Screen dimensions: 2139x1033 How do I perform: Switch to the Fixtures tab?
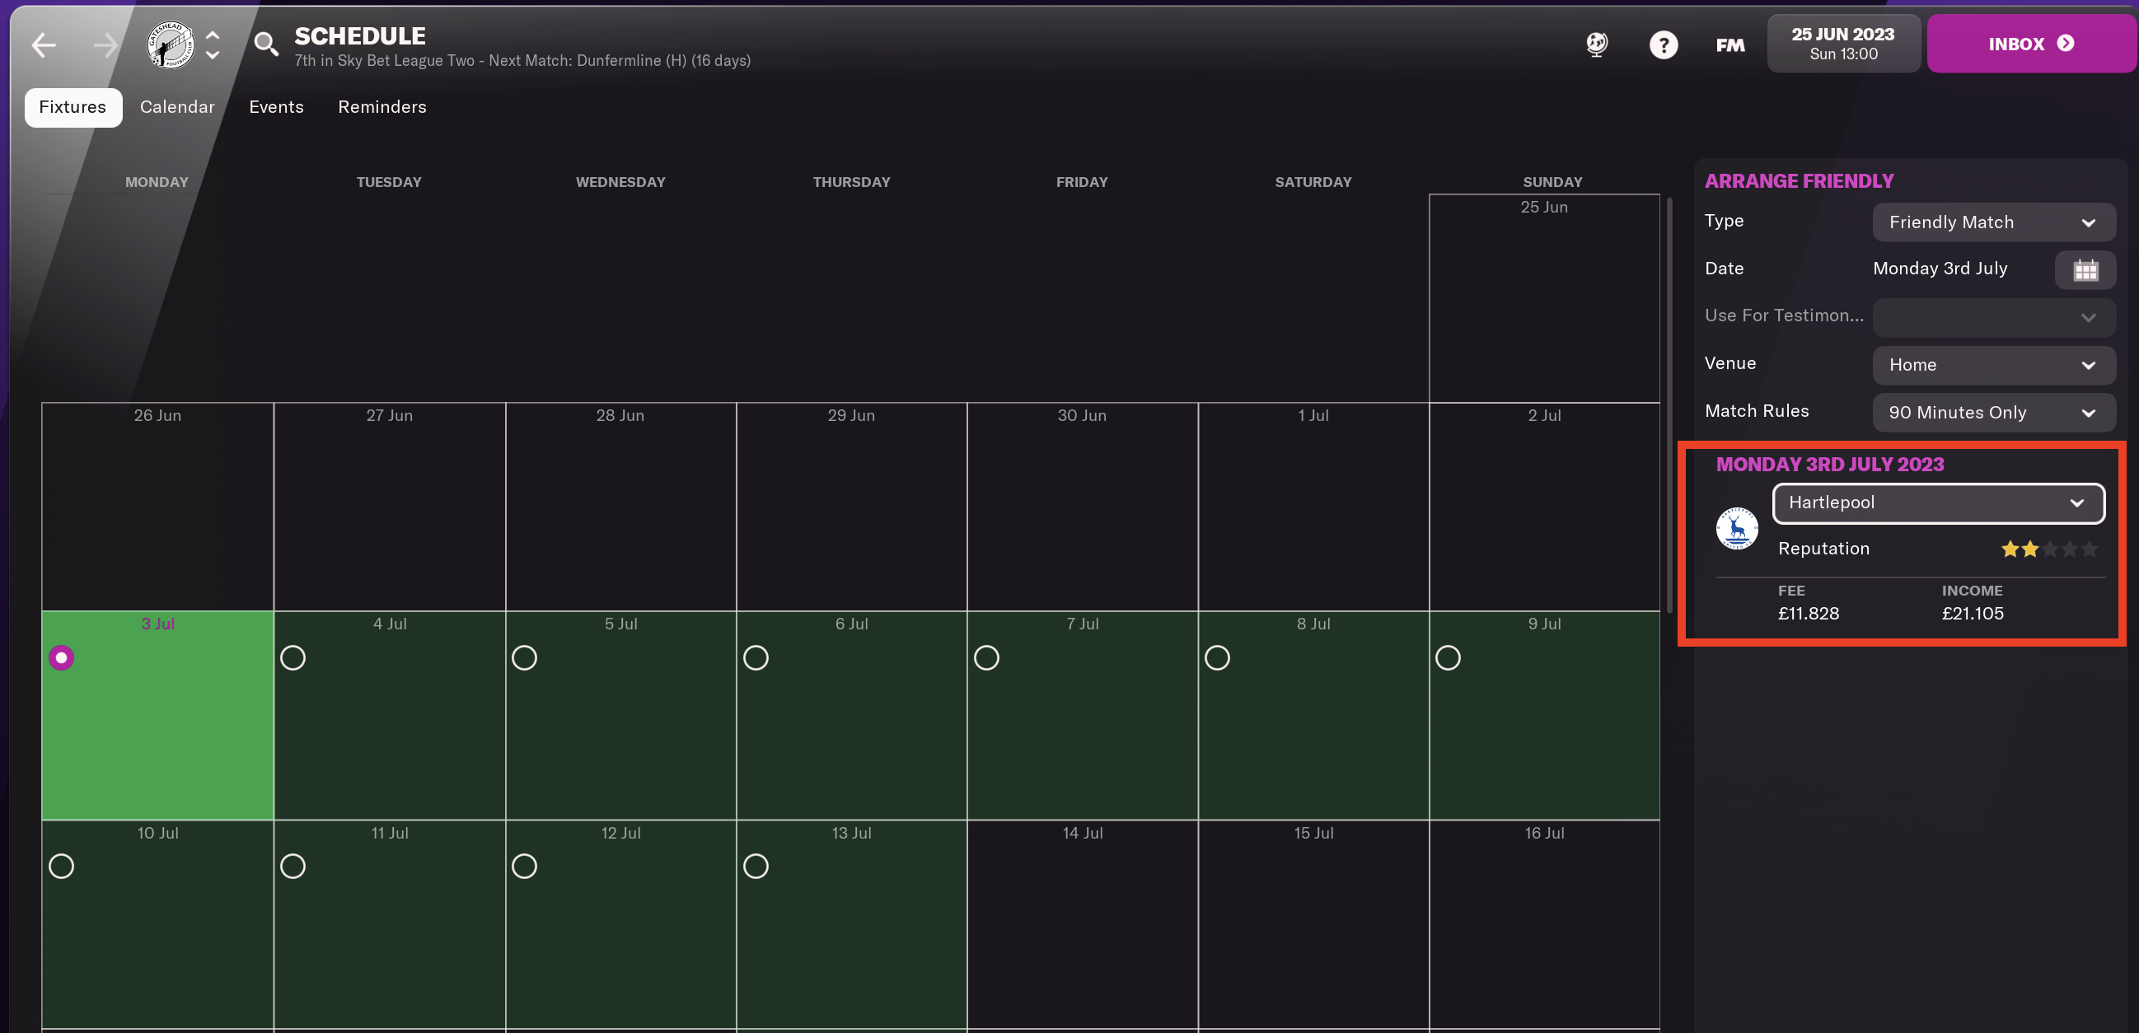pos(73,107)
